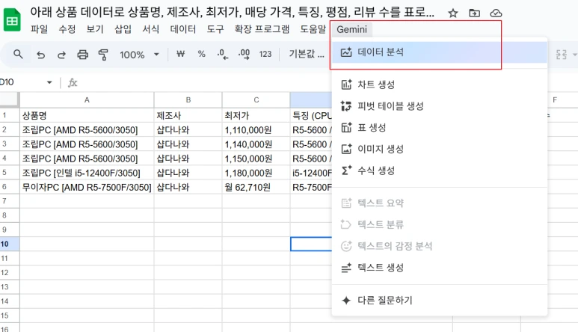Choose 데이터 분석 in Gemini menu
578x332 pixels.
(440, 52)
